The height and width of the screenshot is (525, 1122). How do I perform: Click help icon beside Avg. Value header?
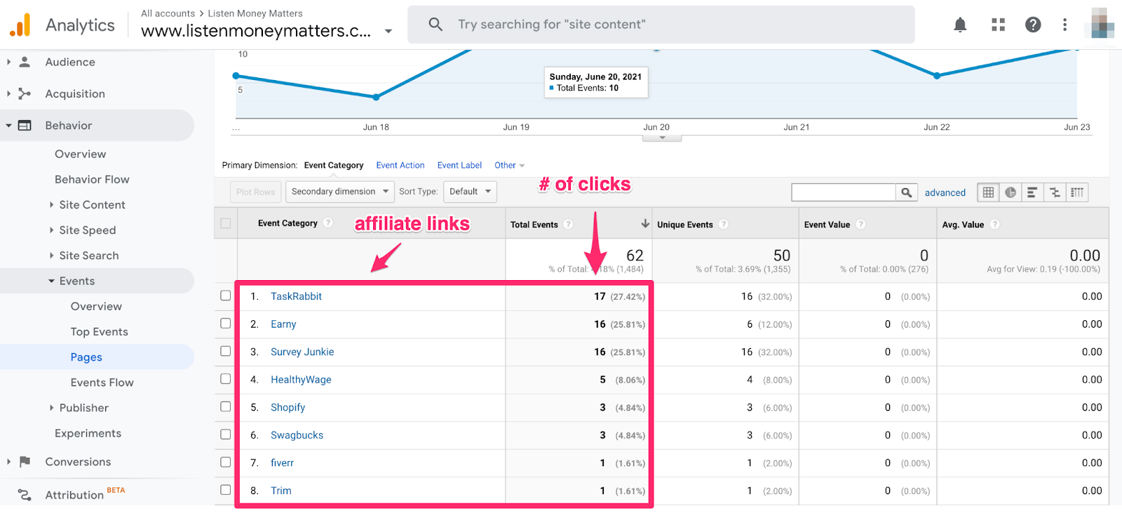[x=994, y=224]
